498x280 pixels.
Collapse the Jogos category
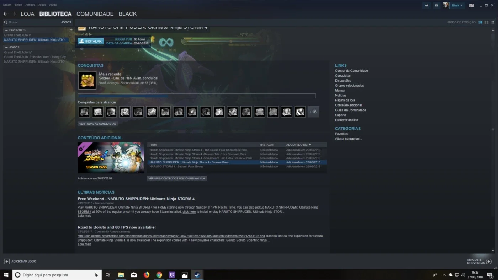[x=6, y=47]
